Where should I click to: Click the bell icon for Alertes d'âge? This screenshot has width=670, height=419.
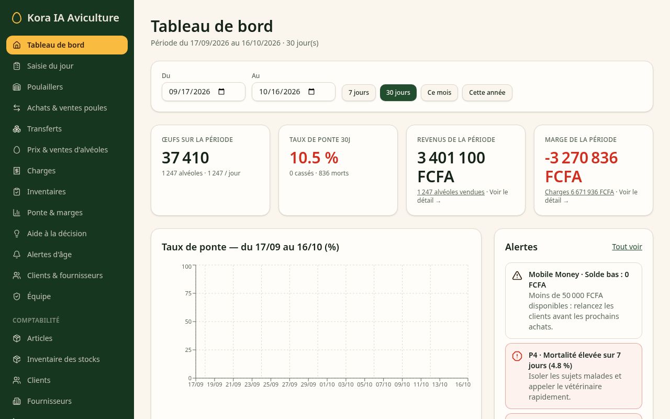17,255
